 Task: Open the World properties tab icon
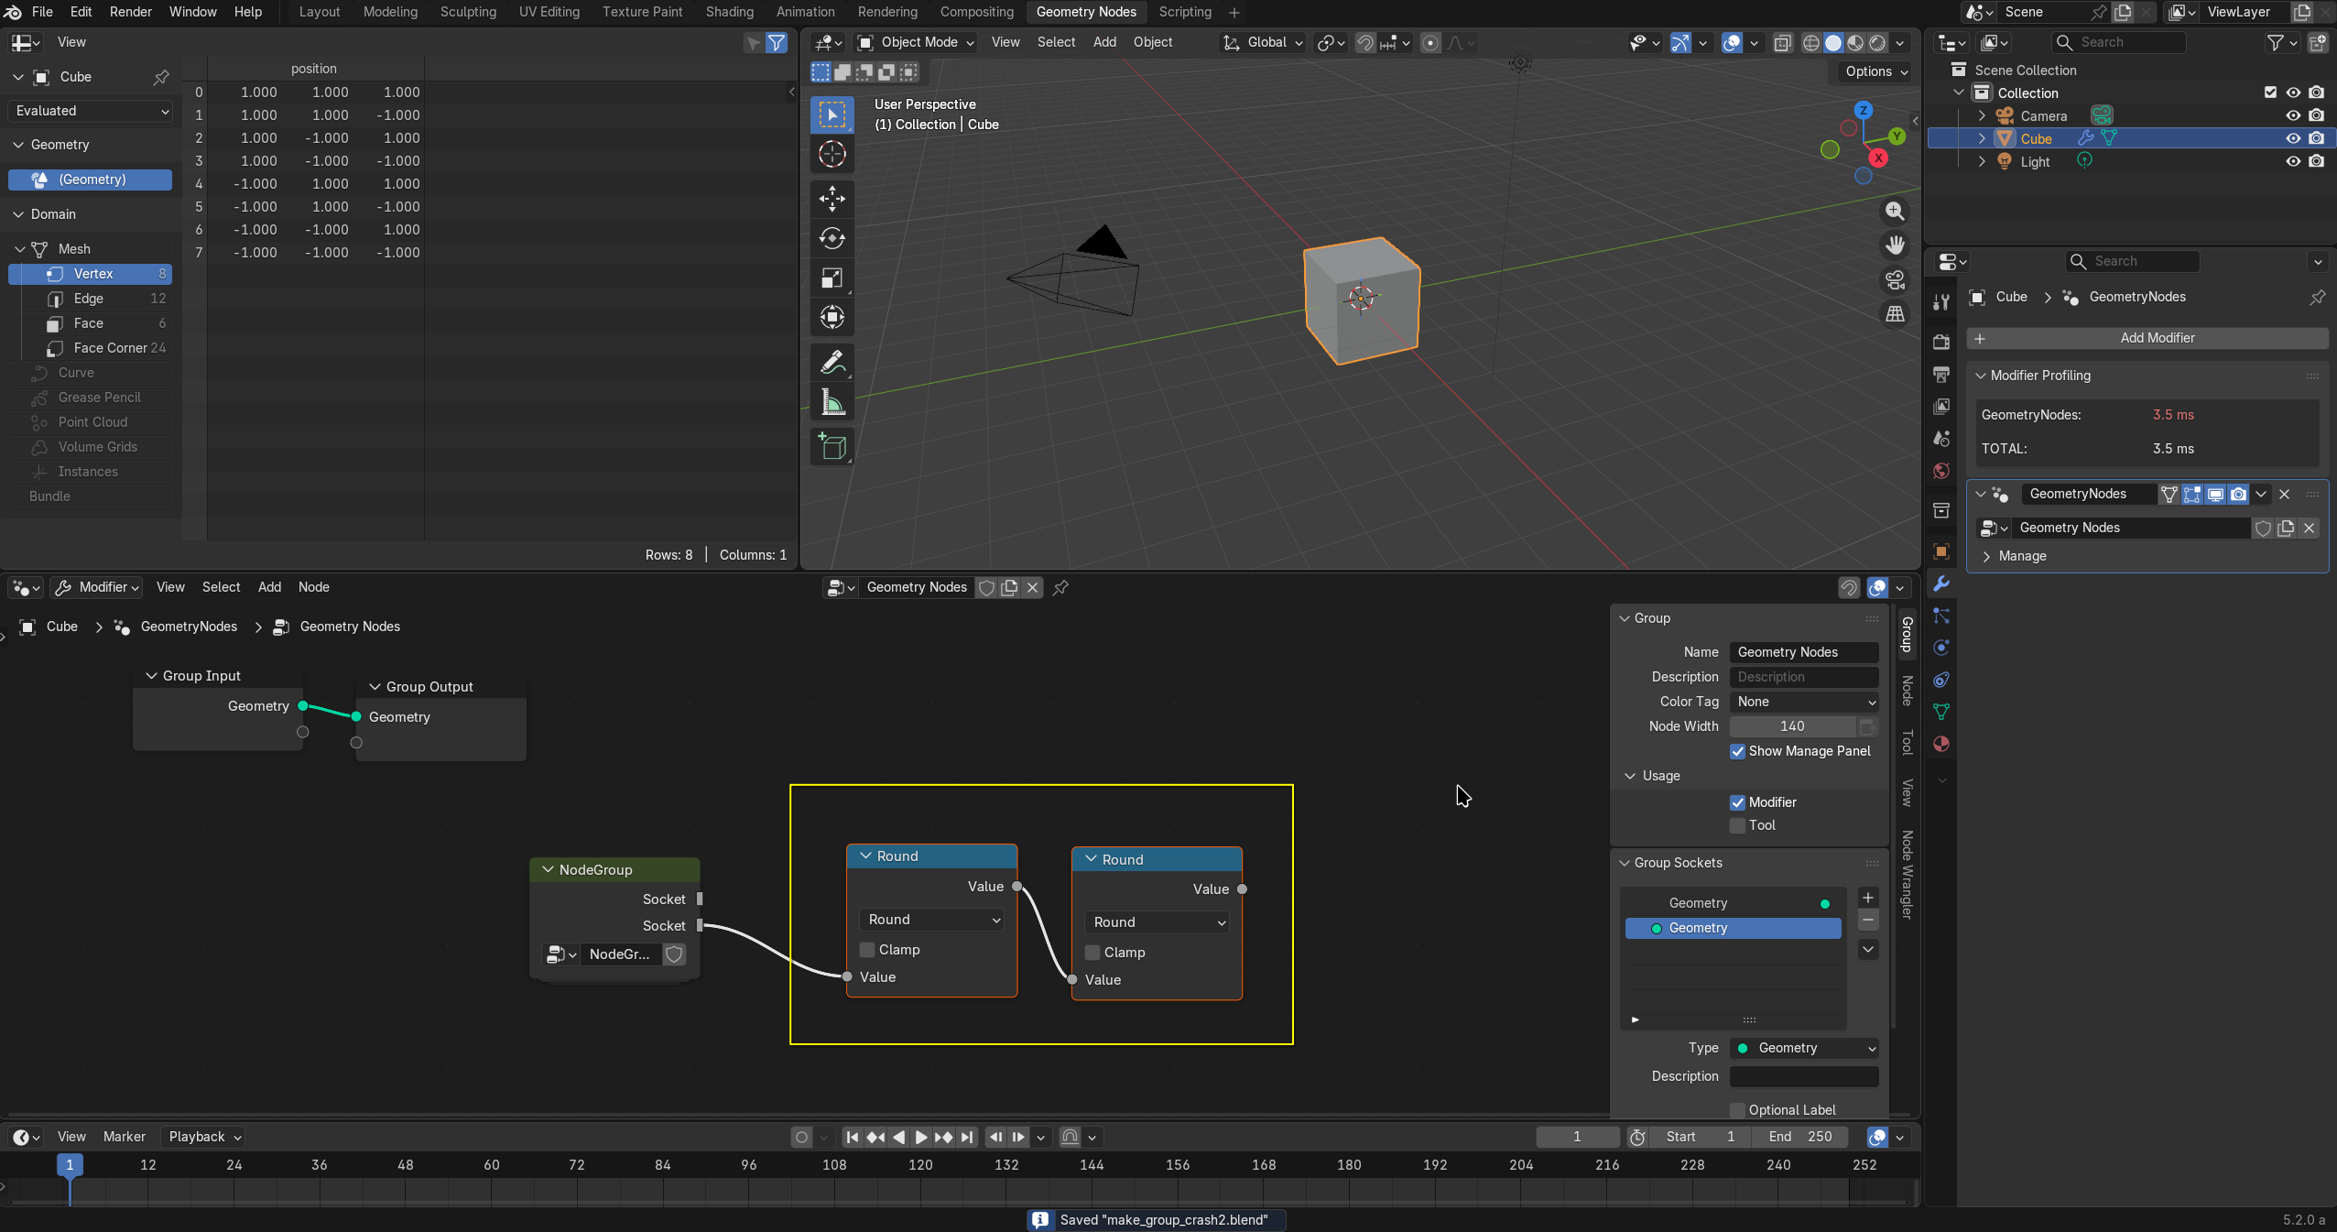[1940, 471]
